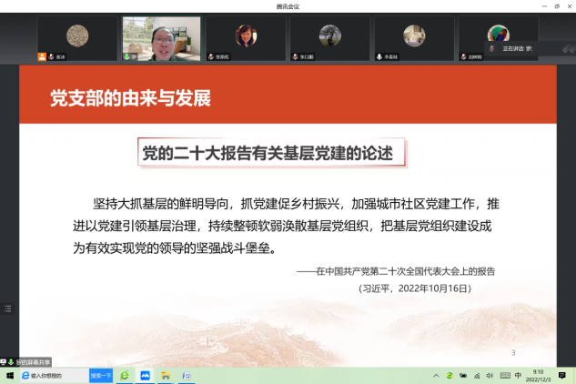Click the volume speaker tray icon
Image resolution: width=576 pixels, height=384 pixels.
[490, 375]
